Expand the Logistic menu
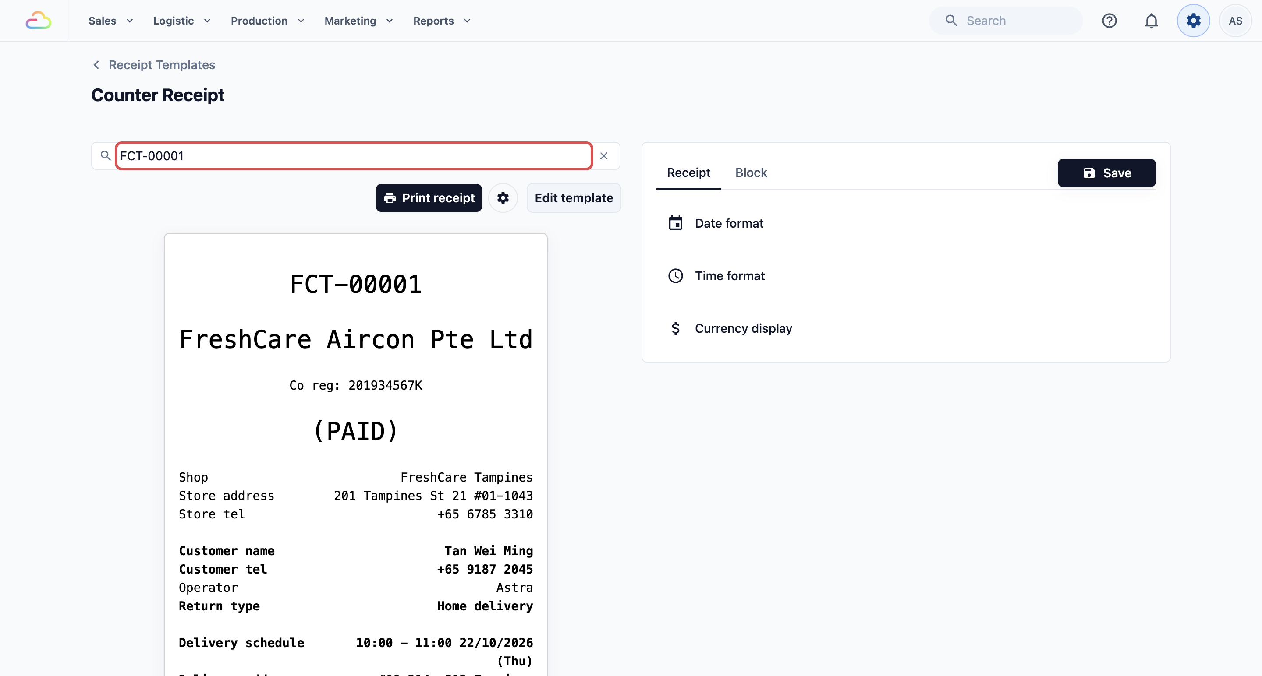Image resolution: width=1262 pixels, height=676 pixels. (182, 21)
